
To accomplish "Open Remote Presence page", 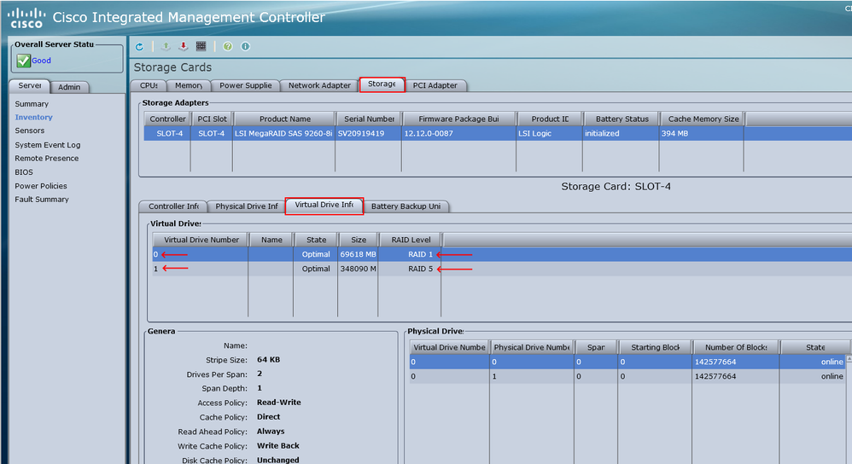I will coord(47,159).
